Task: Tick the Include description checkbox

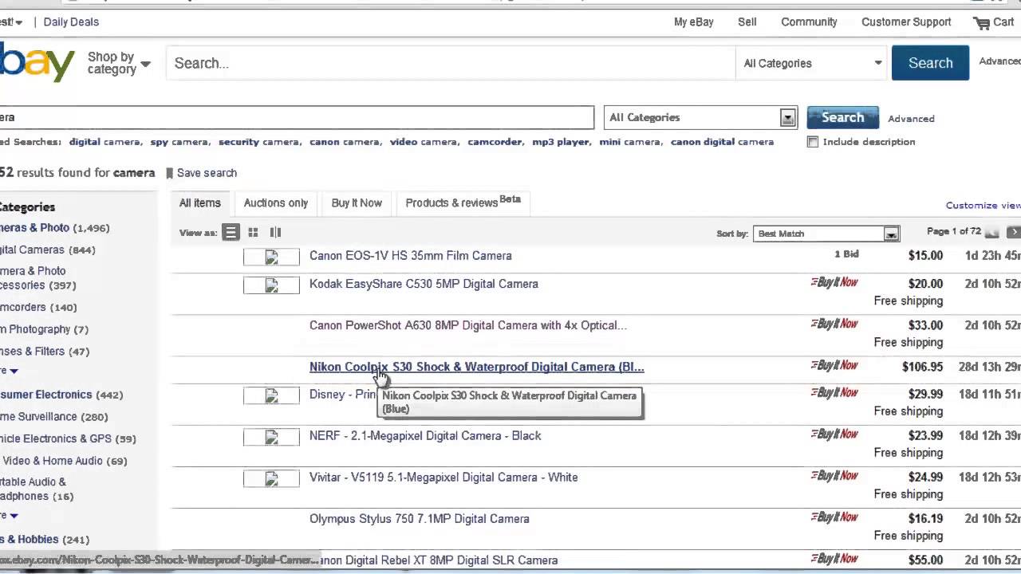Action: coord(812,142)
